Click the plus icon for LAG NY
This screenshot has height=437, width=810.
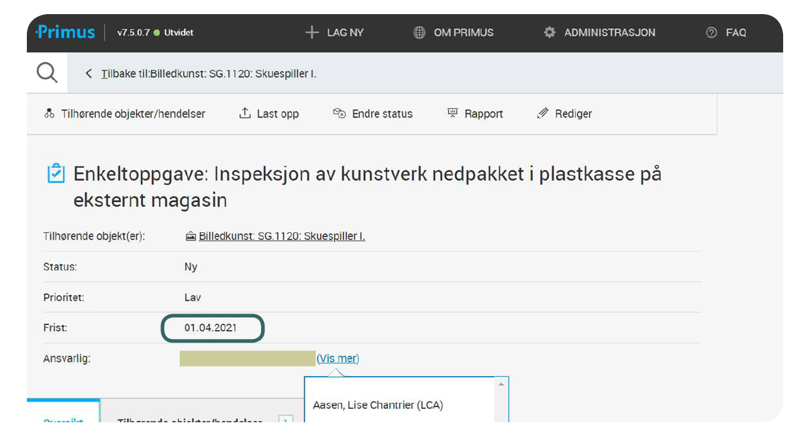311,32
